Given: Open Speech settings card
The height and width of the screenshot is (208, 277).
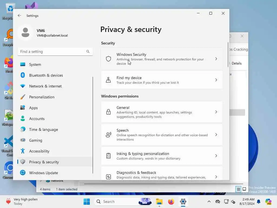Looking at the screenshot, I should click(x=162, y=135).
